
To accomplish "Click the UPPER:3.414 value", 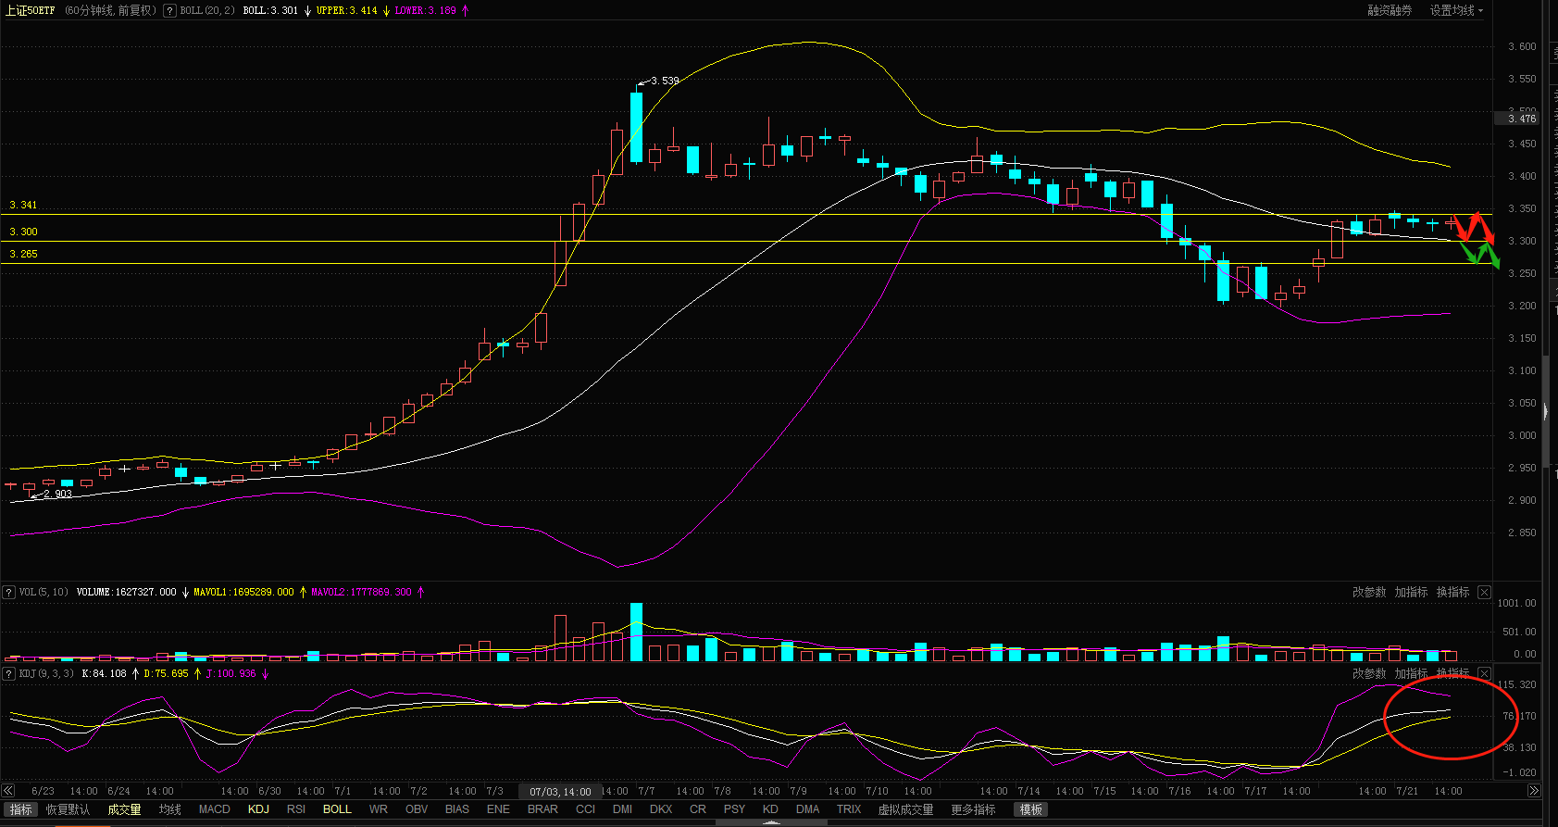I will [346, 11].
